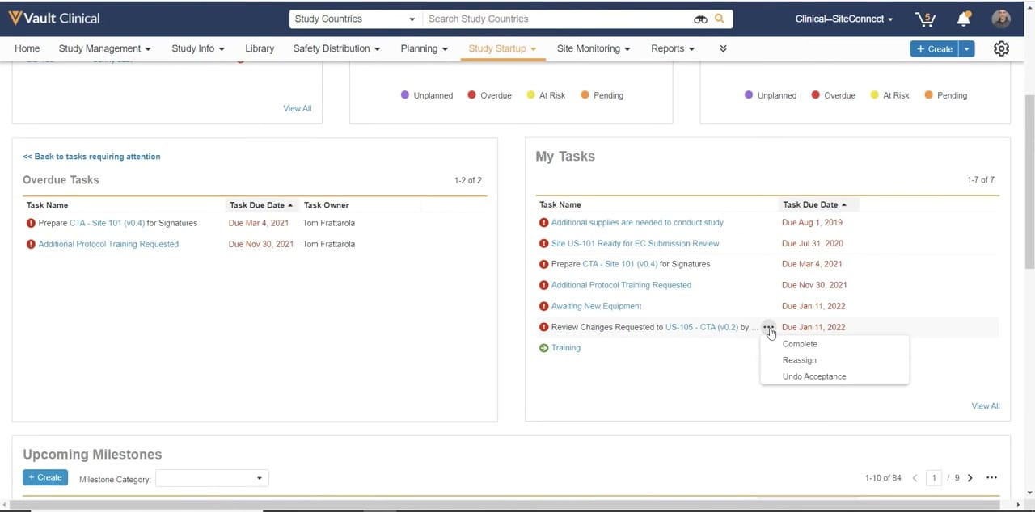
Task: Click overdue icon for Awaiting New Equipment
Action: 543,306
